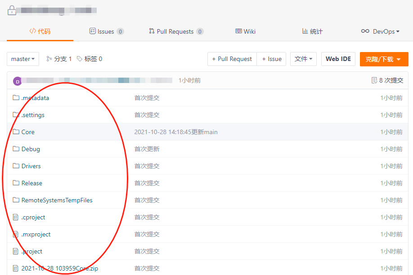Open the Drivers folder
The width and height of the screenshot is (413, 275).
click(x=31, y=166)
